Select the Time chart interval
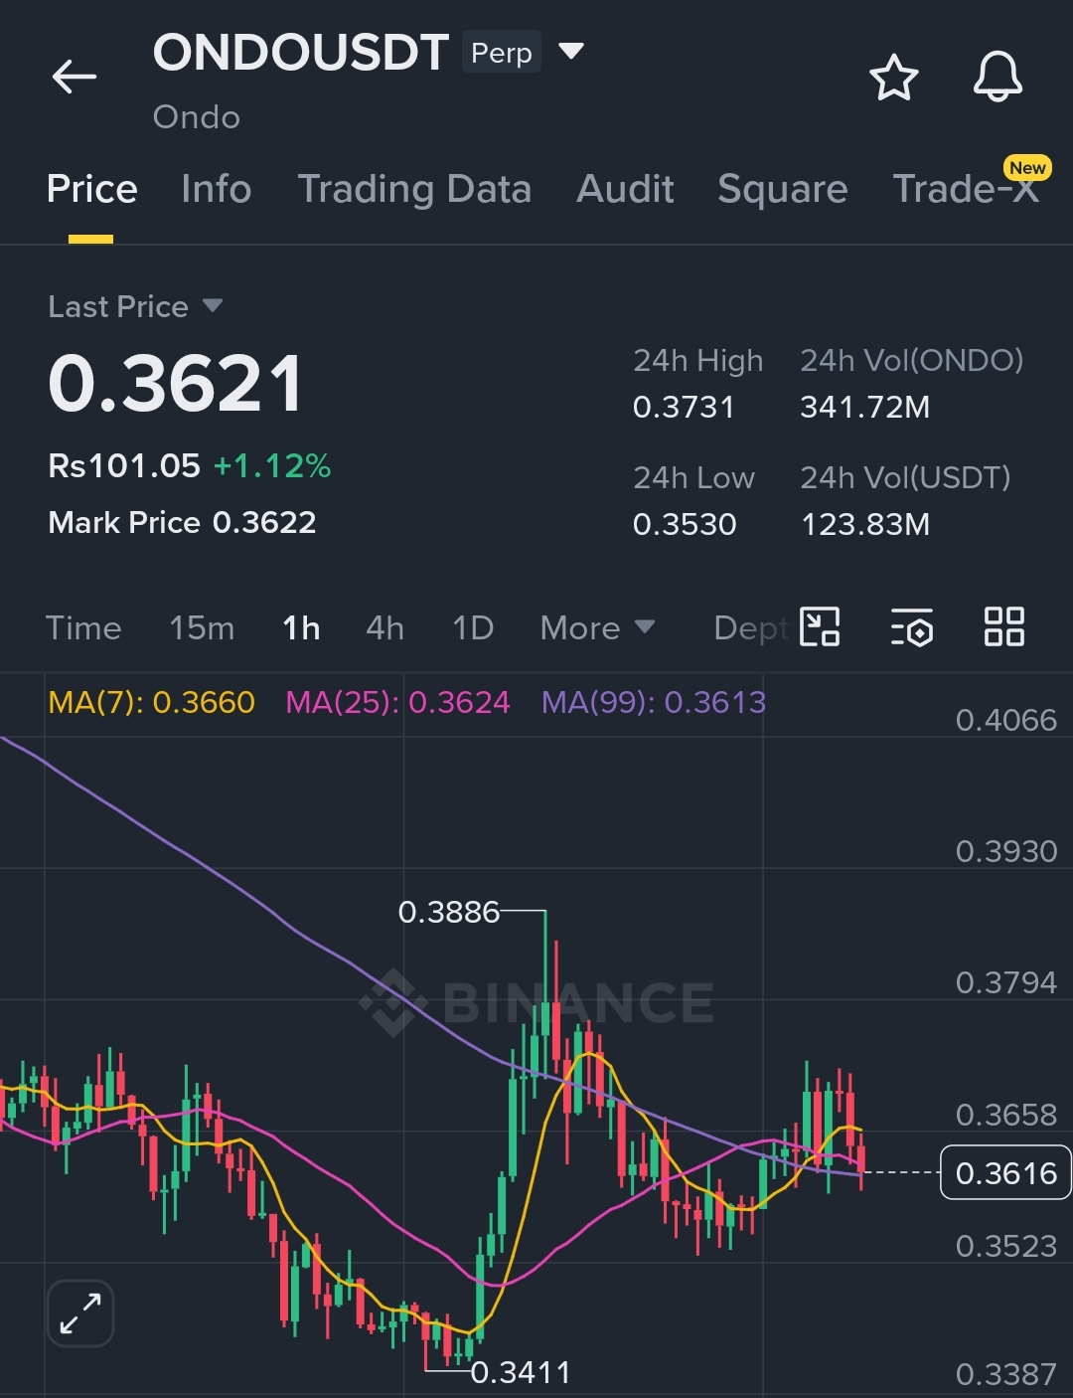This screenshot has height=1398, width=1073. point(83,628)
